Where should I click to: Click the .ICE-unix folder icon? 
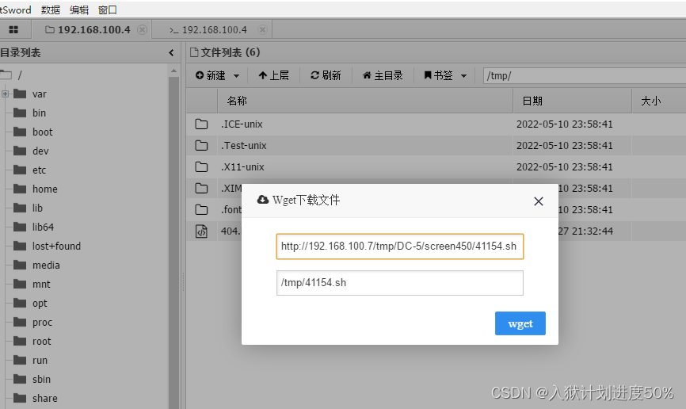click(201, 124)
